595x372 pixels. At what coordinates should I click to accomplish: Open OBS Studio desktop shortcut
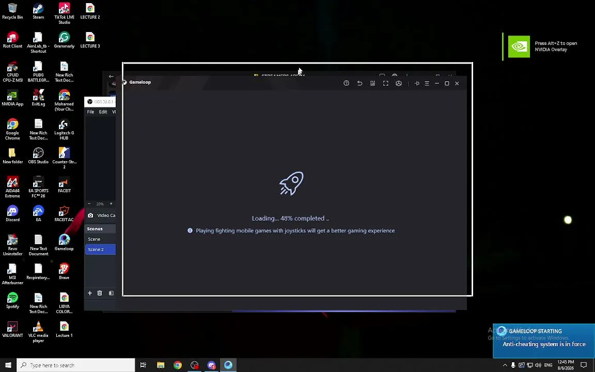(38, 156)
